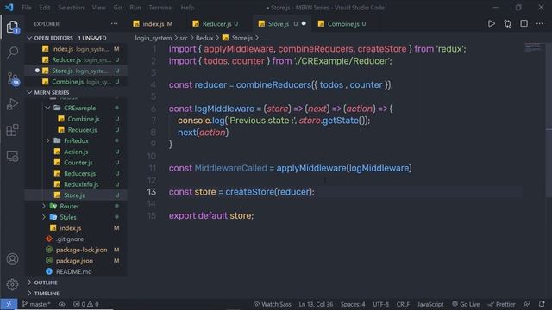The height and width of the screenshot is (310, 552).
Task: Select Reducer.js in Open Editors list
Action: pyautogui.click(x=76, y=59)
